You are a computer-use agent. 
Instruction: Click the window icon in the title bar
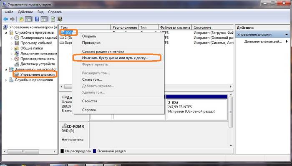coord(4,4)
